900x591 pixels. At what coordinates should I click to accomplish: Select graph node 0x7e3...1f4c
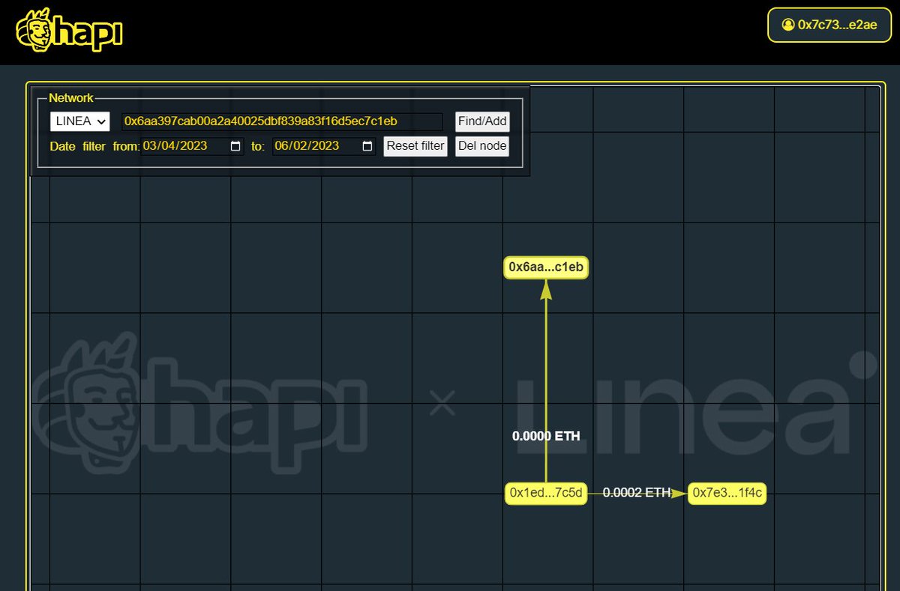[727, 493]
